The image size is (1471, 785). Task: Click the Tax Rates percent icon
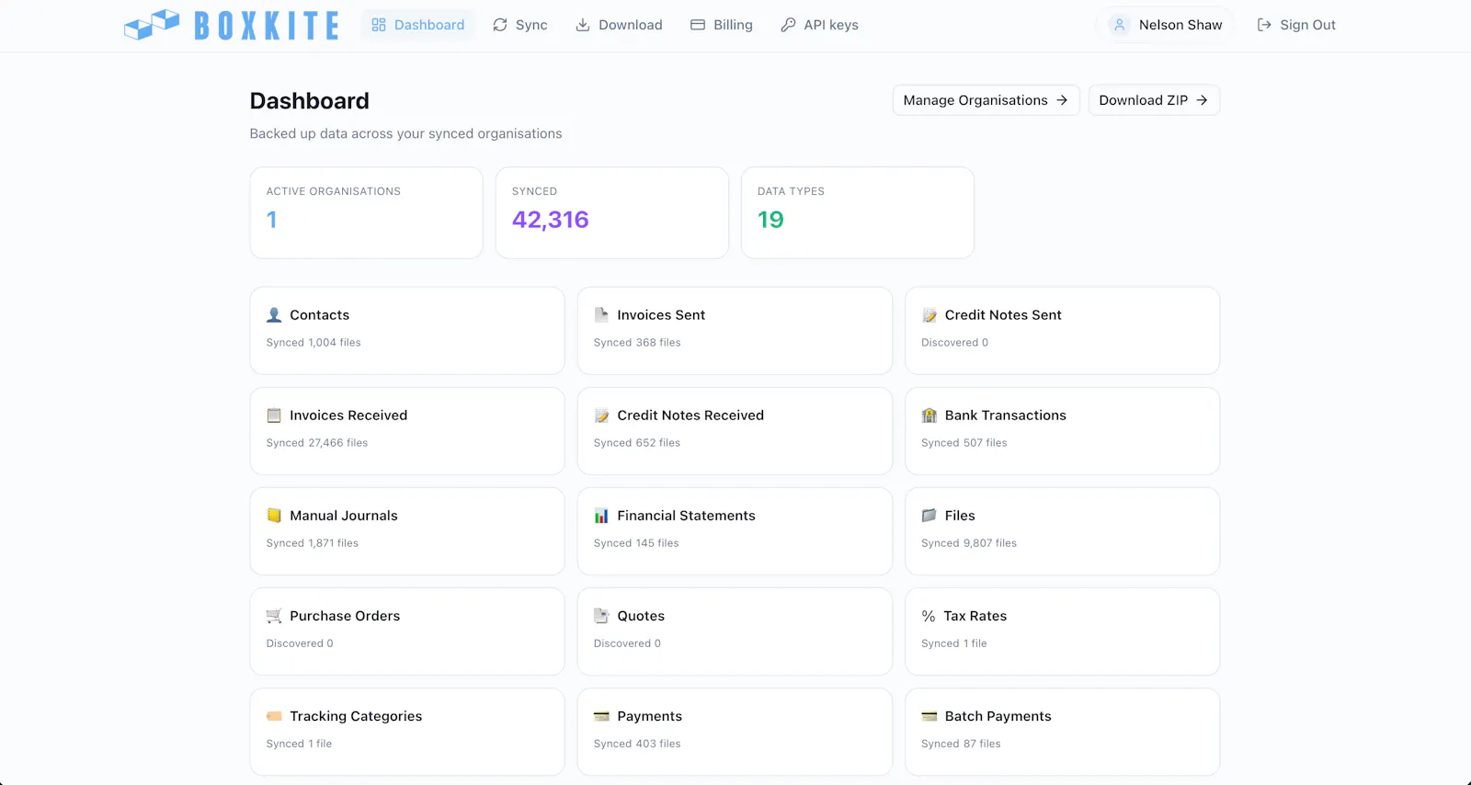[929, 616]
